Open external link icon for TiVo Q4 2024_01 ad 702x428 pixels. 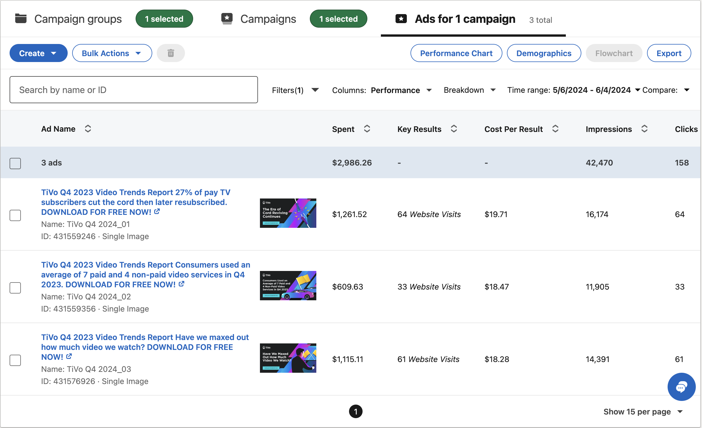[x=157, y=212]
